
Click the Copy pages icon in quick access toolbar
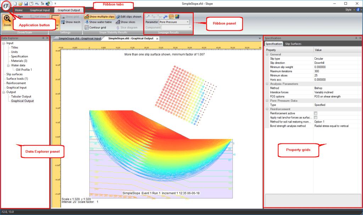(31, 4)
